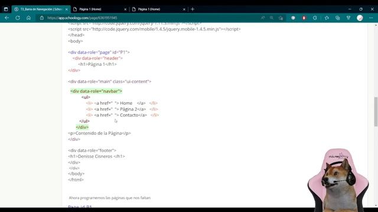Open a new browser tab
The width and height of the screenshot is (378, 212).
(193, 9)
